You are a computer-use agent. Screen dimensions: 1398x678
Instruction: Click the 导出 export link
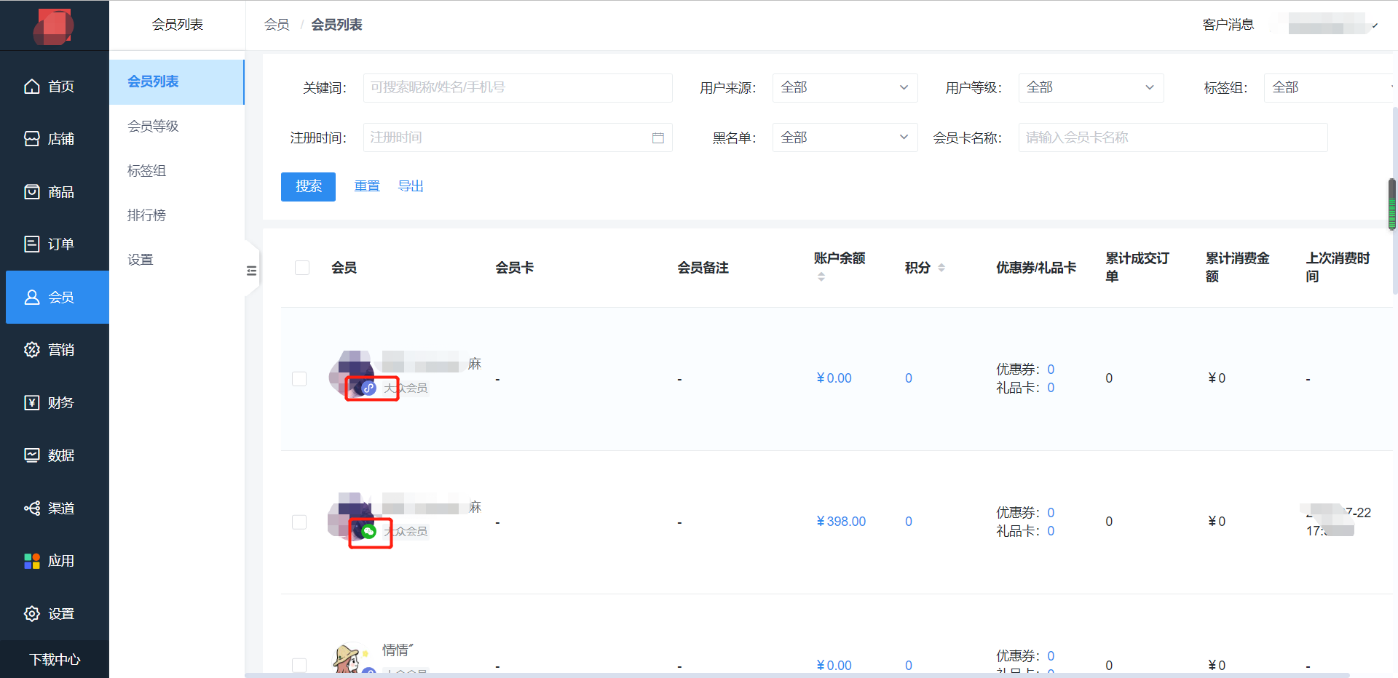pos(411,186)
